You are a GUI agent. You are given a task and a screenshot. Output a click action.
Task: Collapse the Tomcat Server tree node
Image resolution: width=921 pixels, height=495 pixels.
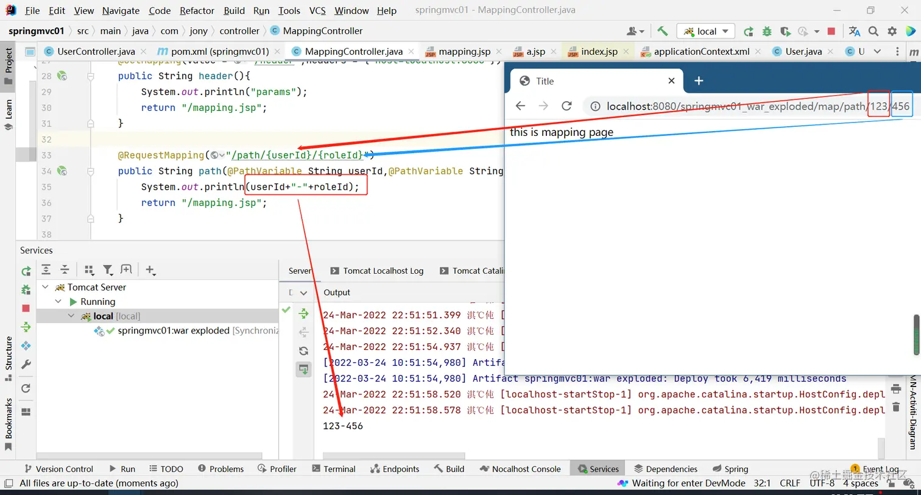(45, 287)
